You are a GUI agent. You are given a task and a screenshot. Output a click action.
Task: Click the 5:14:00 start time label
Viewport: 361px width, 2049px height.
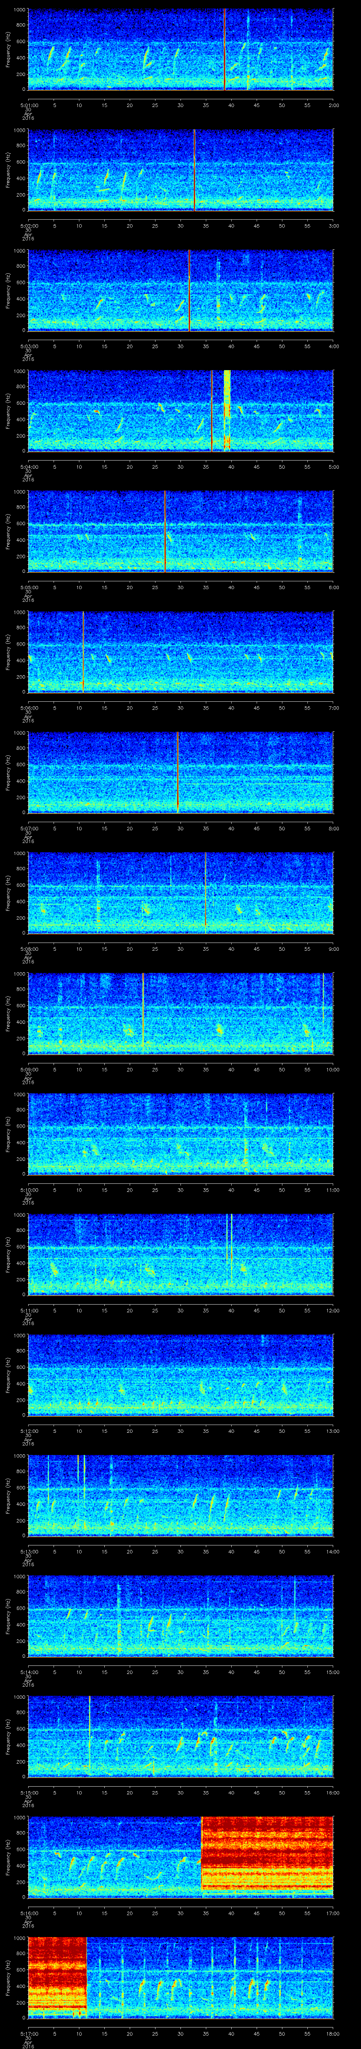29,1673
